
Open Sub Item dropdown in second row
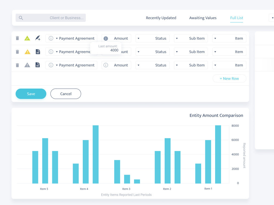[191, 52]
